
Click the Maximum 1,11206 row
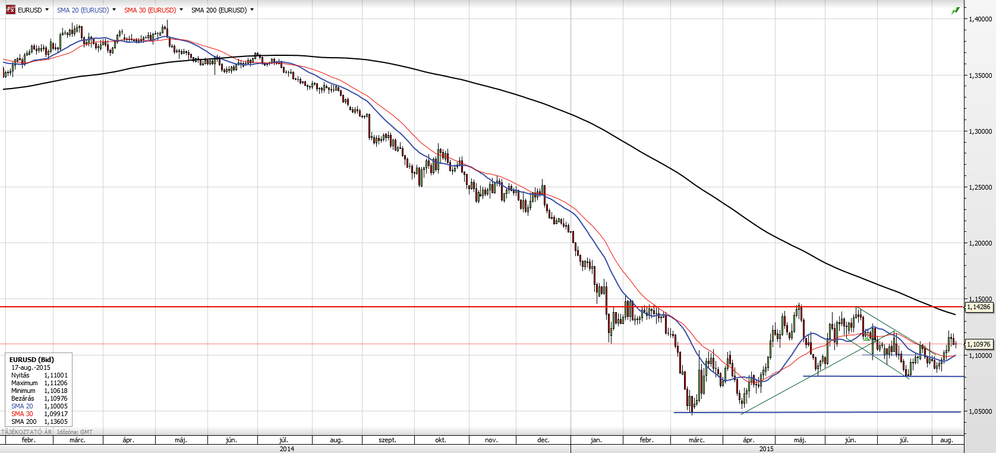click(x=39, y=383)
